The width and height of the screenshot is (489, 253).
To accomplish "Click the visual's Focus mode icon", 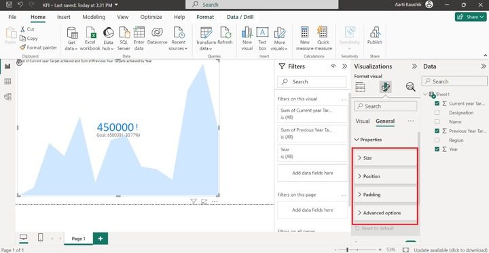I will (204, 201).
